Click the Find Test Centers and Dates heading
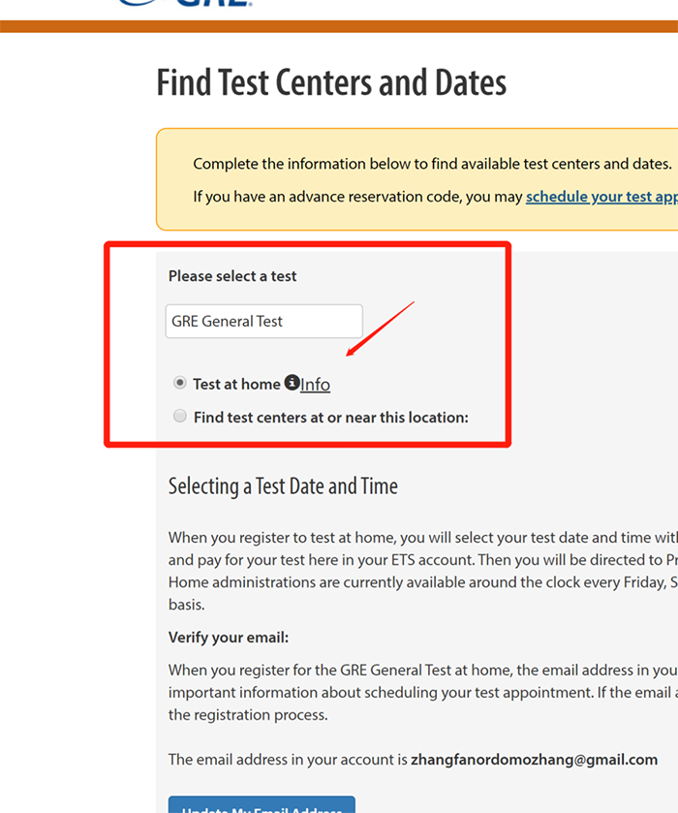 pos(331,83)
